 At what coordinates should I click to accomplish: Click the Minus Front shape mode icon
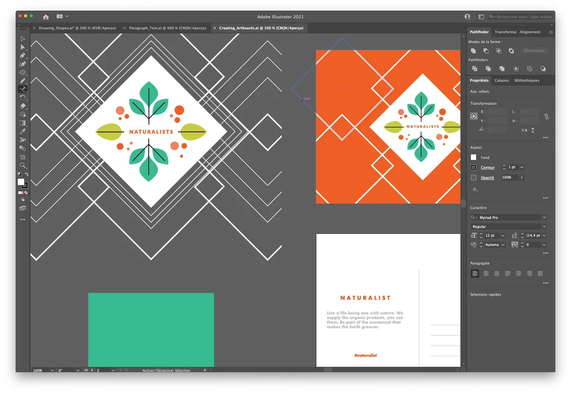[486, 50]
